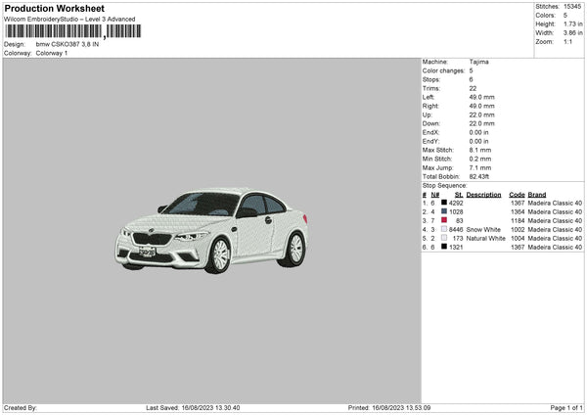Click the Stop Sequence label
Screen dimensions: 587x415
tap(445, 185)
